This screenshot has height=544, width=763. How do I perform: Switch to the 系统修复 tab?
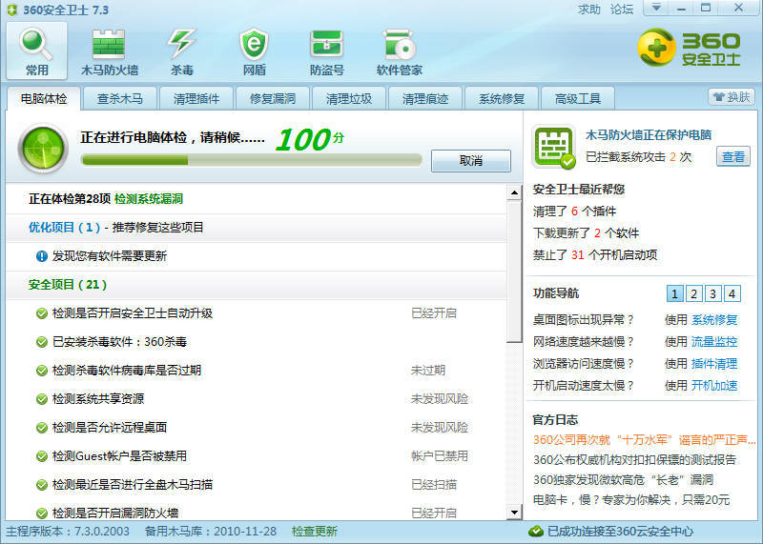(x=502, y=99)
